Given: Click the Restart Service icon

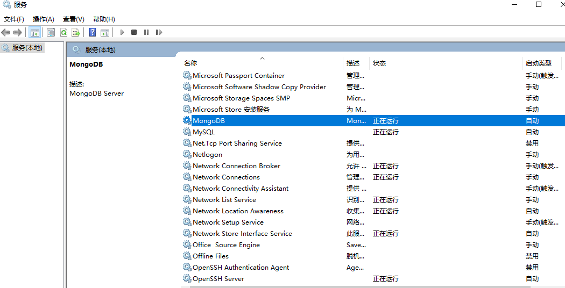Looking at the screenshot, I should point(159,32).
